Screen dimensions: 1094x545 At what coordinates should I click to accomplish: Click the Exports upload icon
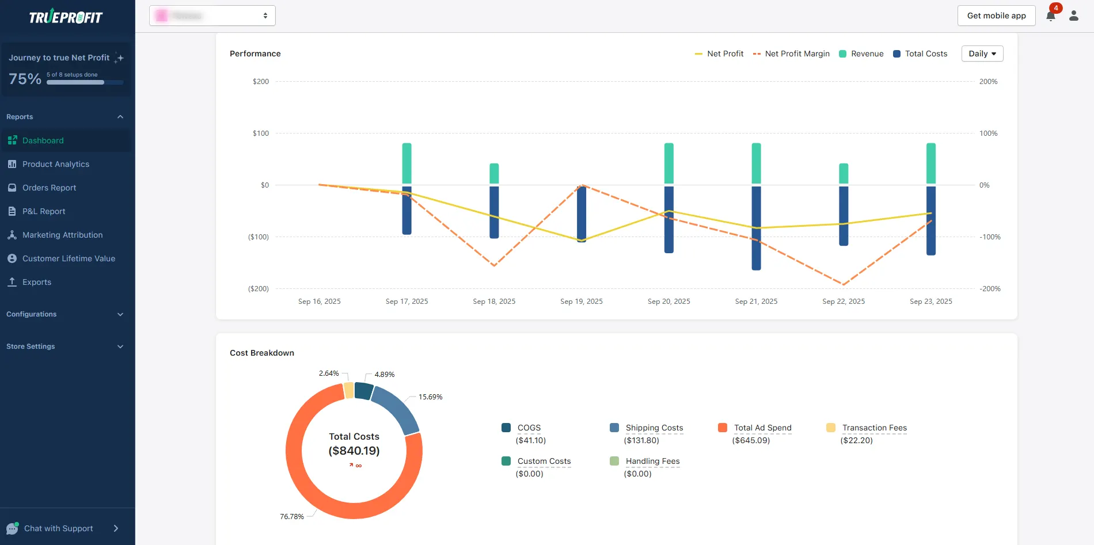12,282
